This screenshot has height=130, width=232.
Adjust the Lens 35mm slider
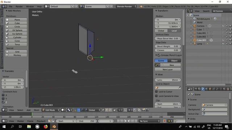coord(167,80)
